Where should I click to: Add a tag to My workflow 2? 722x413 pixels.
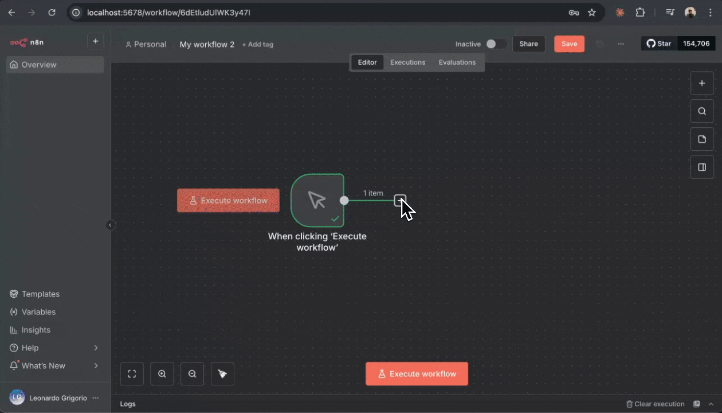coord(257,44)
